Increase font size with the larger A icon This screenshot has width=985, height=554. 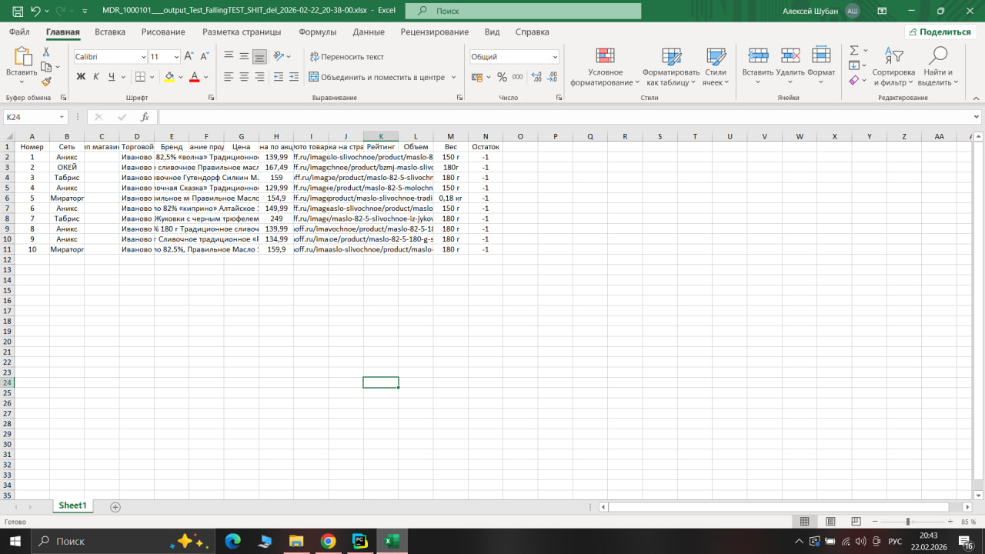click(x=189, y=57)
